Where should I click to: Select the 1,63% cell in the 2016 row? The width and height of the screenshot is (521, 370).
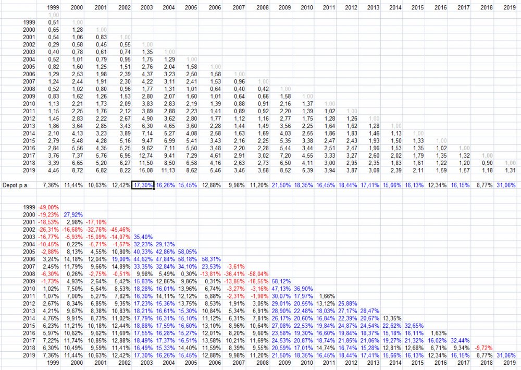tap(439, 333)
